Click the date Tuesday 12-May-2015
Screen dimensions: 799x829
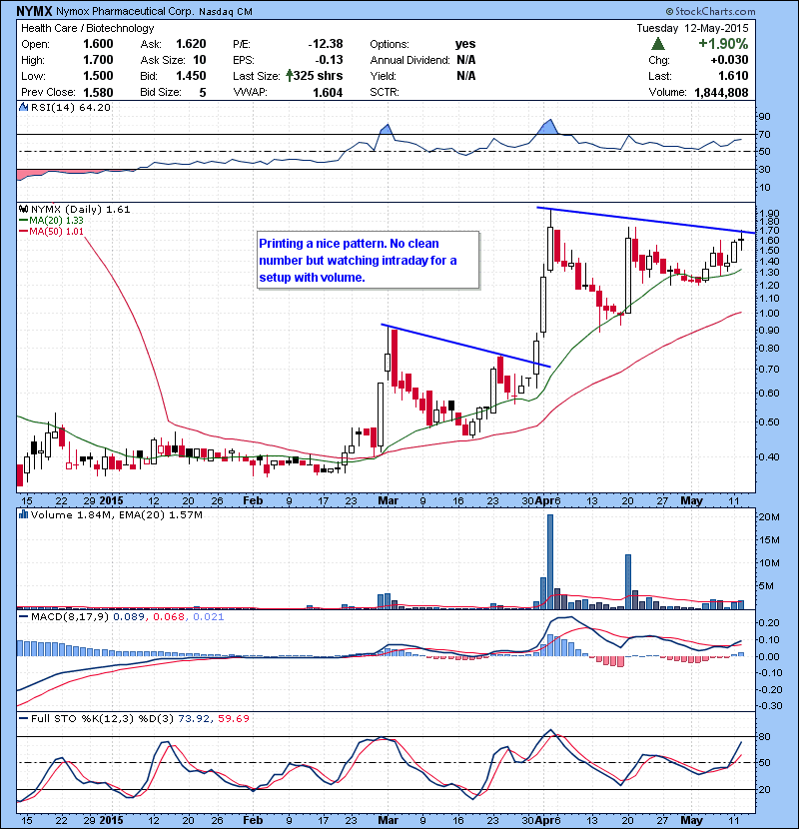coord(692,28)
